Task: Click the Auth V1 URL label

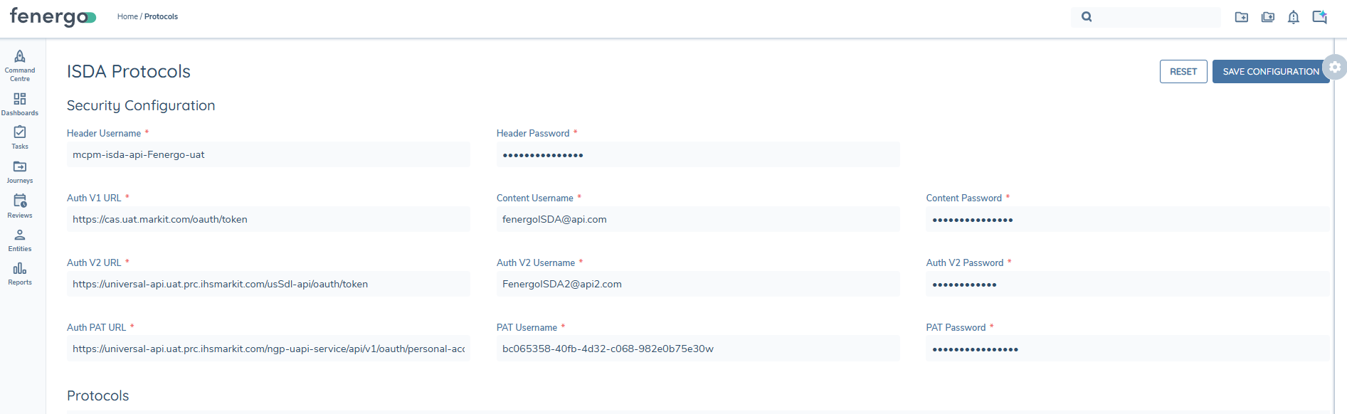Action: (x=94, y=198)
